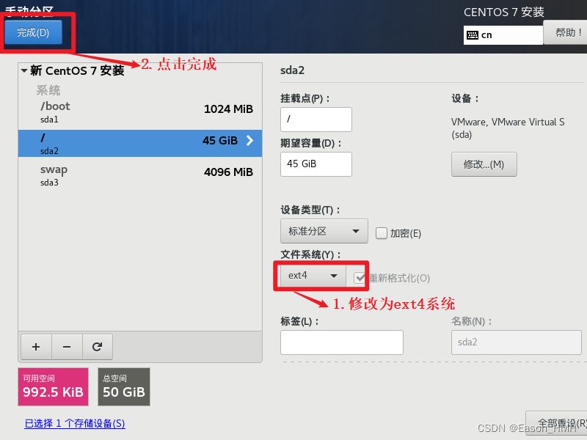The width and height of the screenshot is (587, 440).
Task: Open the 已选择 1 个存储设备(S) link
Action: tap(75, 424)
